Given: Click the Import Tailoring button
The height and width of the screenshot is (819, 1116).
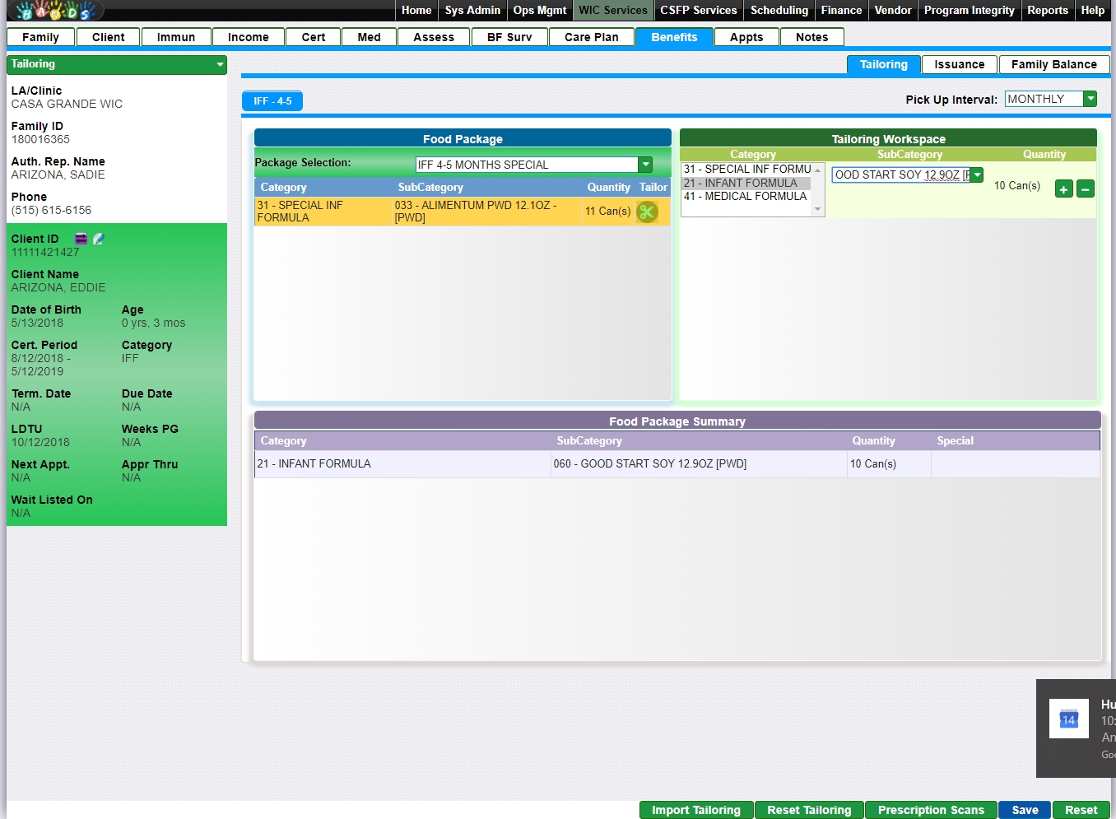Looking at the screenshot, I should [695, 810].
